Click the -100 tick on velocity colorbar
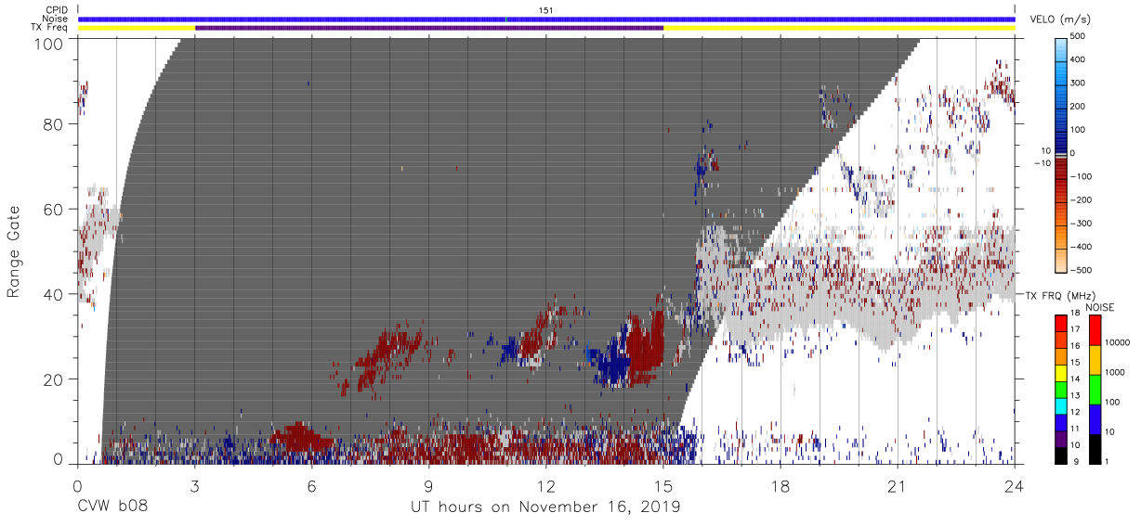The height and width of the screenshot is (526, 1141). [x=1080, y=176]
